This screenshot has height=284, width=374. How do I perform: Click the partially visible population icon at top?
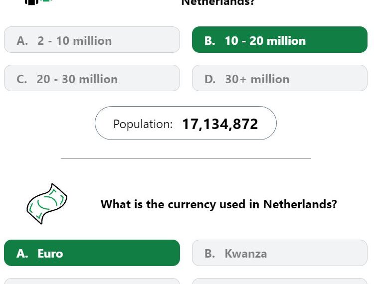click(38, 2)
